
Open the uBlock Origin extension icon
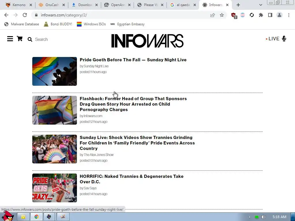(x=234, y=16)
